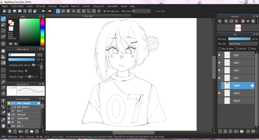Turn snap off with the first snap icon
The width and height of the screenshot is (259, 140).
tap(58, 11)
